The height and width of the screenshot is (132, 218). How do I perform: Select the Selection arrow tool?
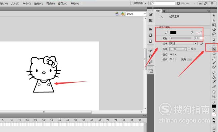coord(214,16)
